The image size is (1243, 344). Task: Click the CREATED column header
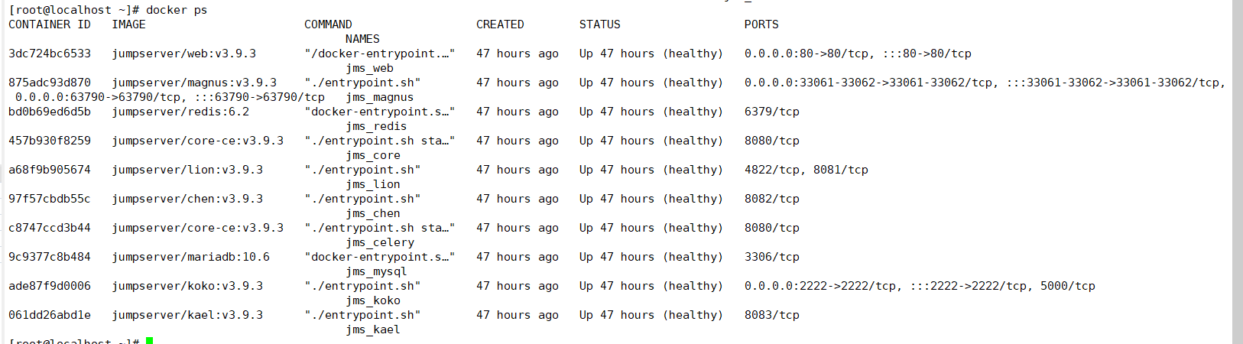(500, 24)
